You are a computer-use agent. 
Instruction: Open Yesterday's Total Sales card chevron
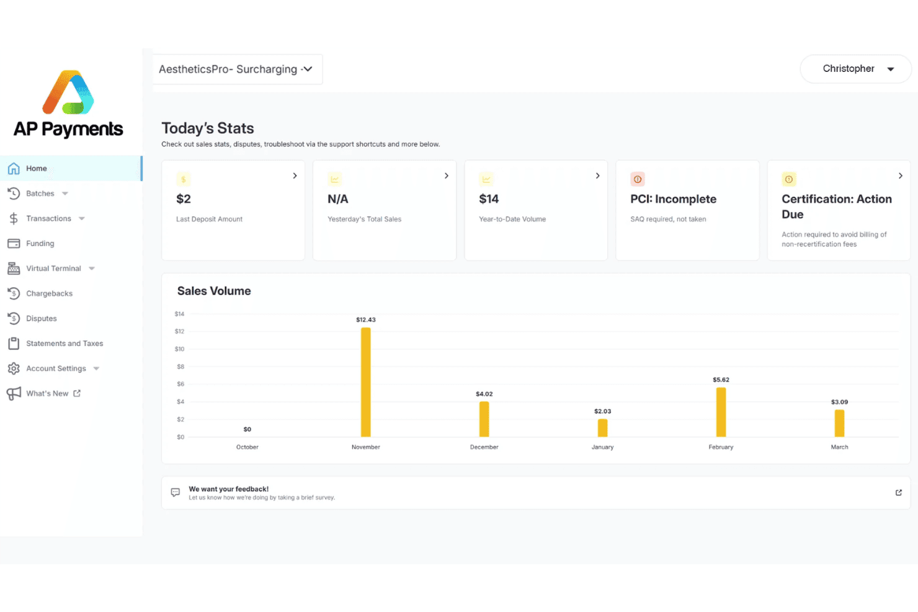click(447, 175)
